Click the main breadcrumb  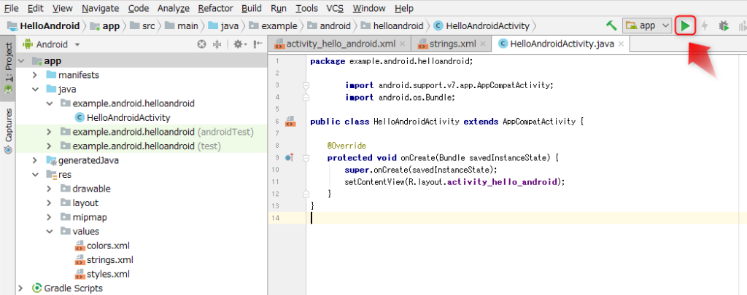click(182, 25)
